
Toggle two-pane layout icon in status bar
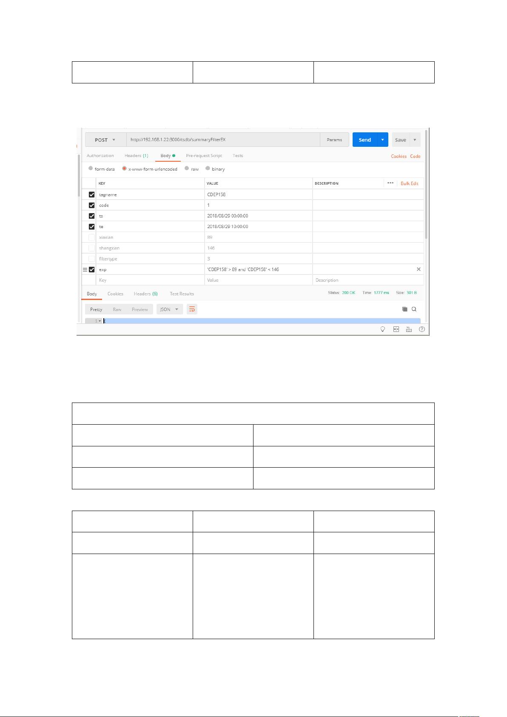point(396,329)
